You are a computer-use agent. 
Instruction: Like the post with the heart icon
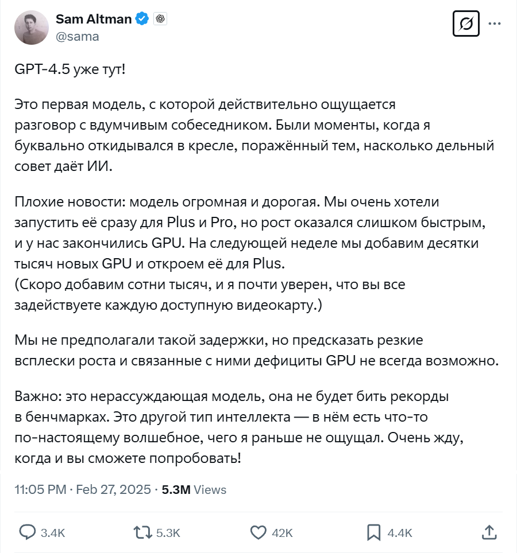click(x=258, y=532)
